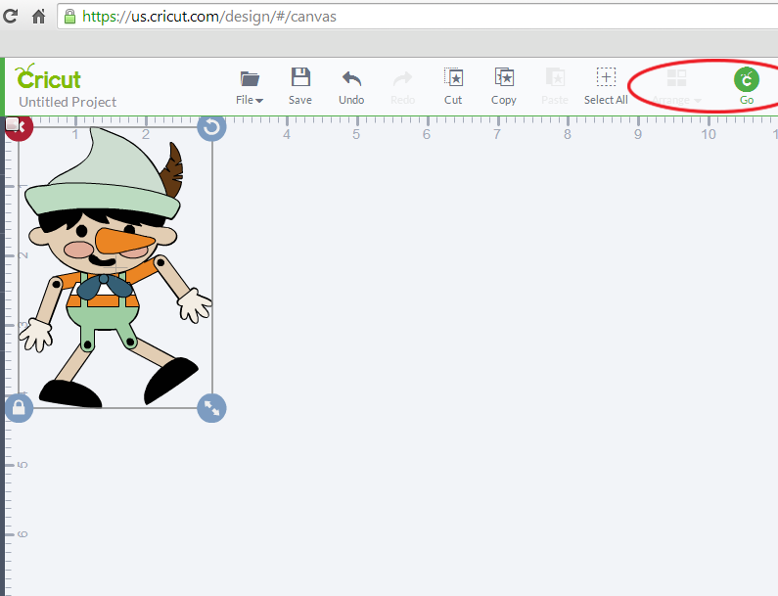The height and width of the screenshot is (596, 778).
Task: Click the browser address bar URL
Action: pos(209,17)
